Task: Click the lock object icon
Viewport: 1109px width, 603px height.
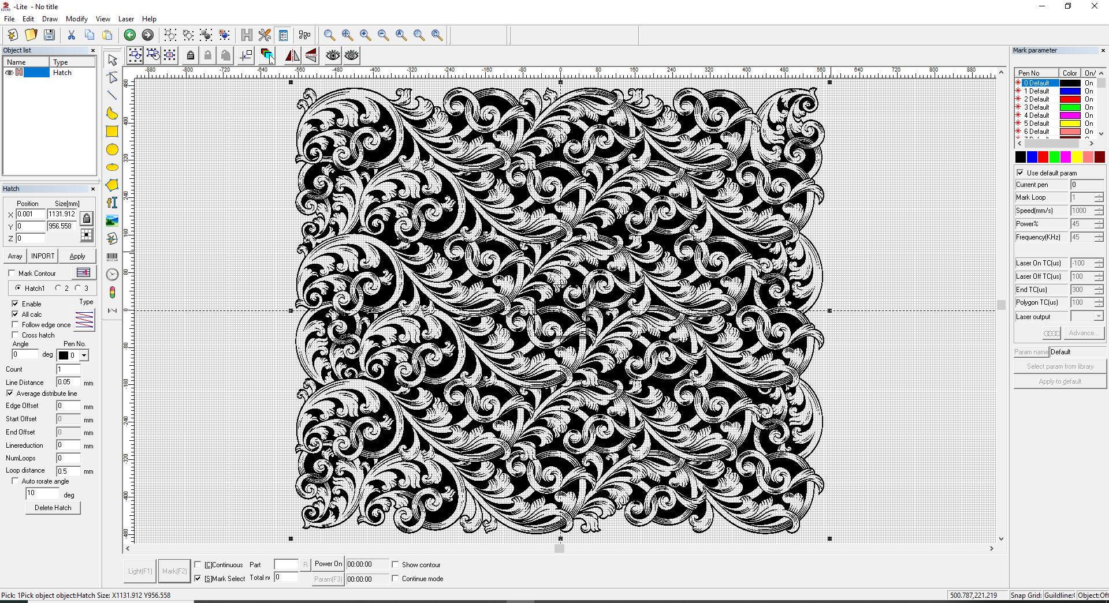Action: point(190,55)
